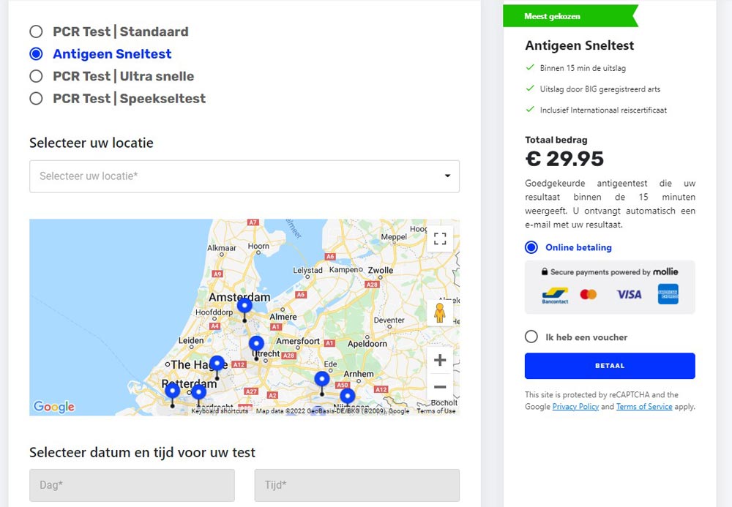Open the Dag date field

132,485
